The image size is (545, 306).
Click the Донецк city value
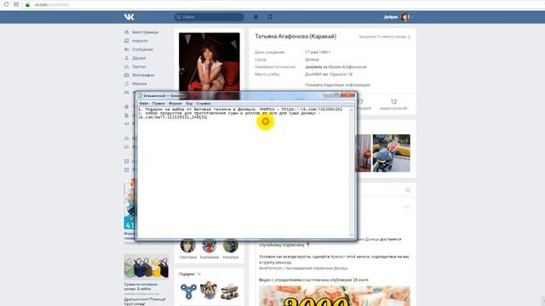tap(313, 59)
